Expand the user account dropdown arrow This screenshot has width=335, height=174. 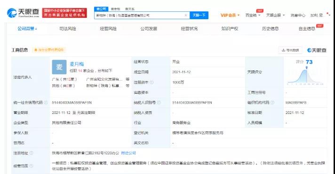330,15
